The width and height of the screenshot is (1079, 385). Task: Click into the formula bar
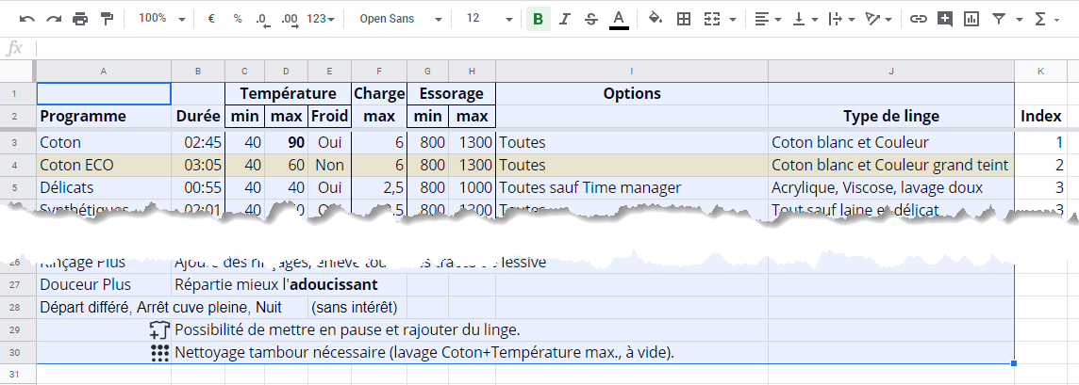coord(556,48)
